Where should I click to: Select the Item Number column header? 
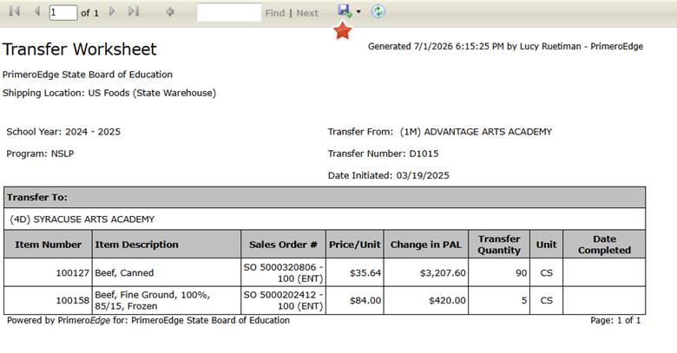point(48,245)
